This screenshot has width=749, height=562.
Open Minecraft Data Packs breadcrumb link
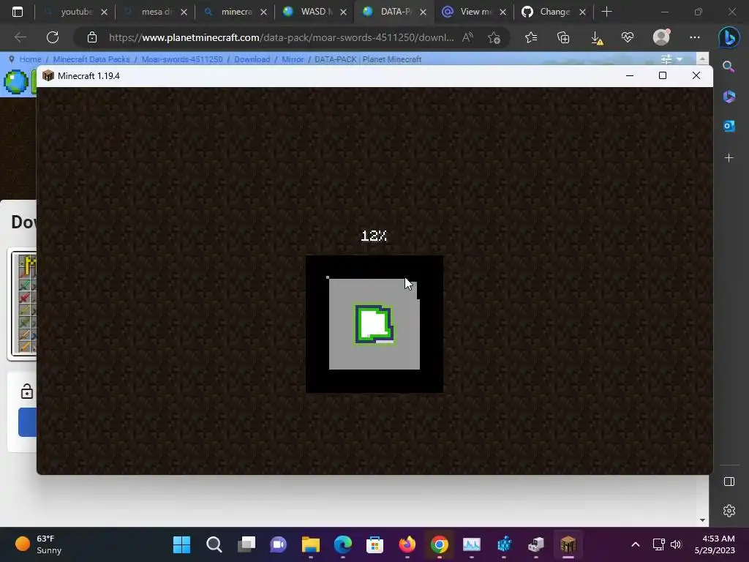91,59
